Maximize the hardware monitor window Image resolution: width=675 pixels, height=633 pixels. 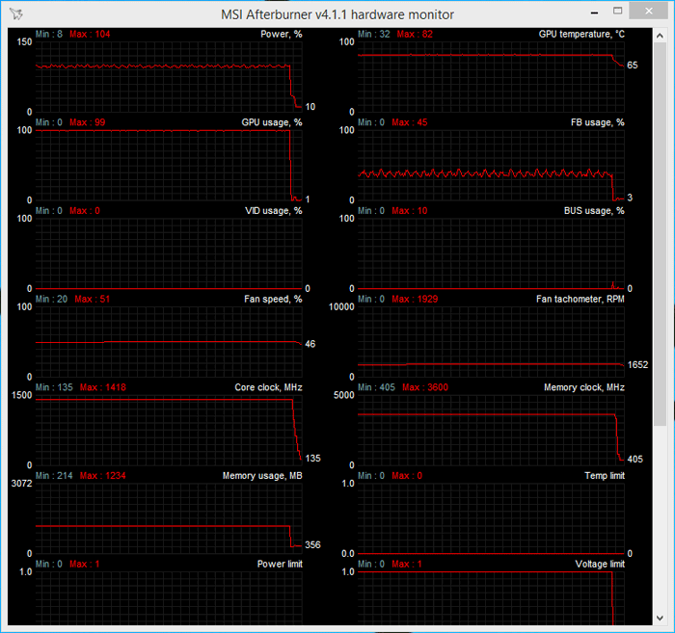(x=618, y=11)
